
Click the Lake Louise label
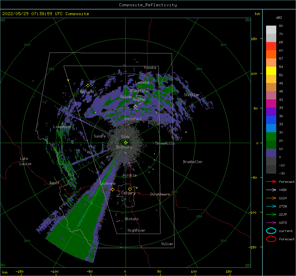click(x=25, y=161)
